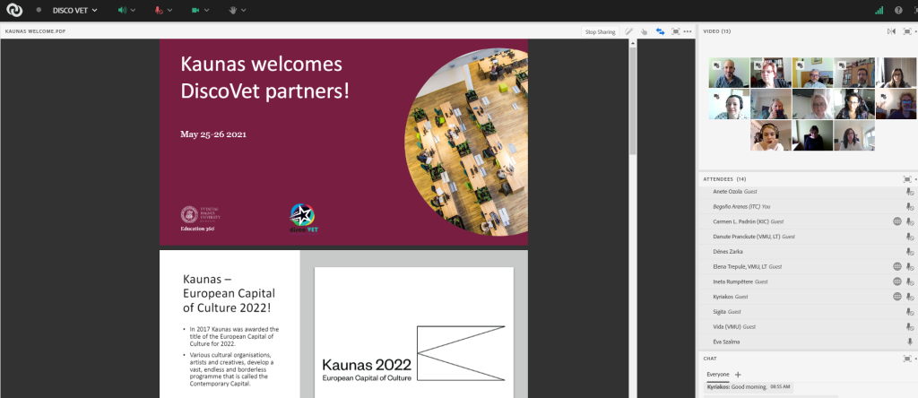This screenshot has height=398, width=918.
Task: Toggle the green webcam icon
Action: 195,11
